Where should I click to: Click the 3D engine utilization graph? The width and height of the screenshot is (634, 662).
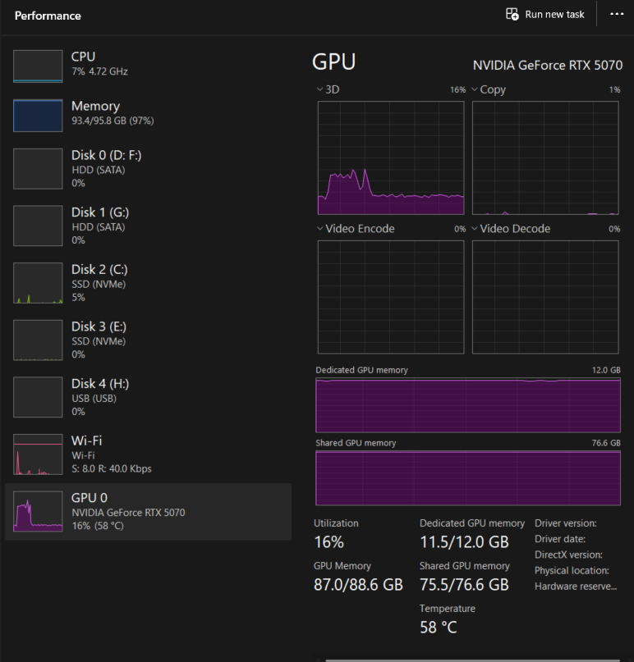391,158
